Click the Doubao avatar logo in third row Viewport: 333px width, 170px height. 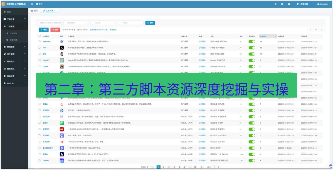61,54
